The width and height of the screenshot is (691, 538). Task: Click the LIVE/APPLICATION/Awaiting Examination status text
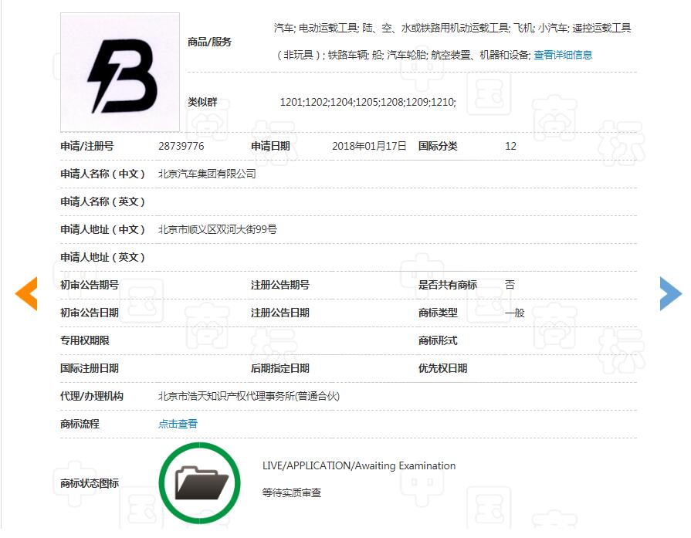pos(359,465)
